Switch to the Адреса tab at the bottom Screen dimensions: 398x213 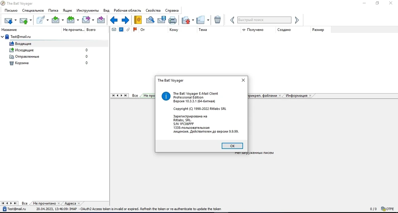pos(70,203)
